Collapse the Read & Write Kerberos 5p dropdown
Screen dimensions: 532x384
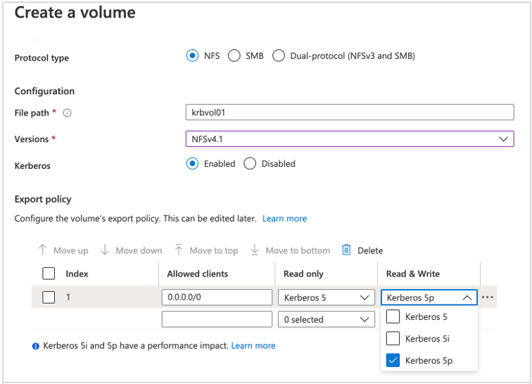(x=467, y=297)
